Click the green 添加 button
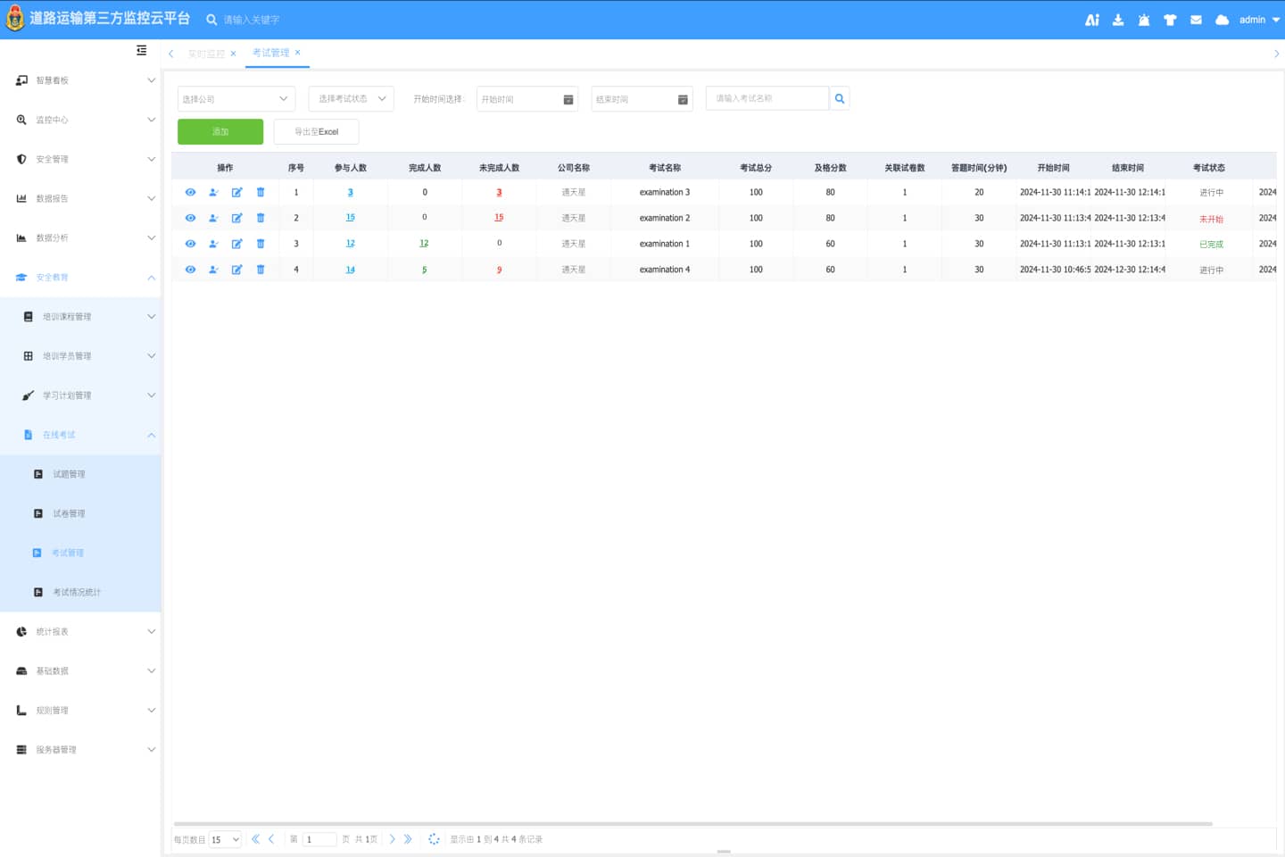Image resolution: width=1285 pixels, height=857 pixels. [x=220, y=131]
